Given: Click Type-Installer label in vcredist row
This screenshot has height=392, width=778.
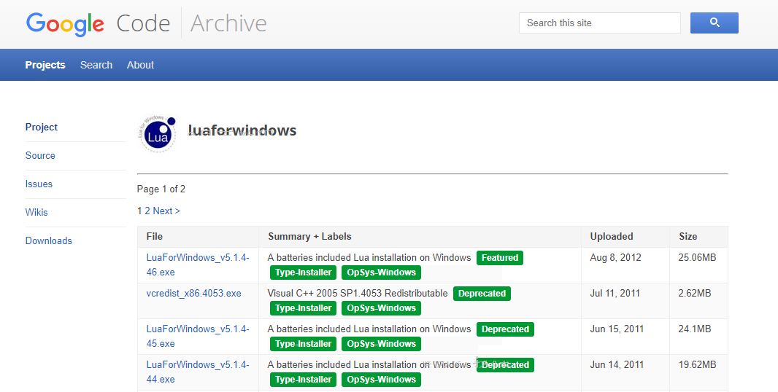Looking at the screenshot, I should coord(303,308).
